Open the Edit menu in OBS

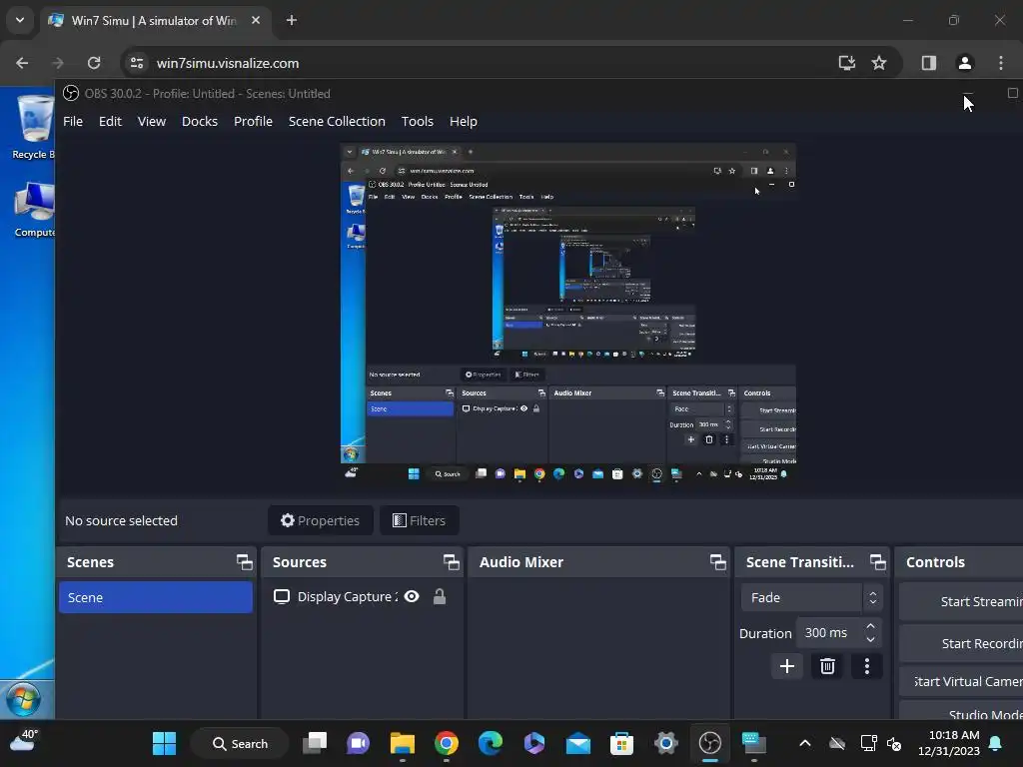pos(110,121)
